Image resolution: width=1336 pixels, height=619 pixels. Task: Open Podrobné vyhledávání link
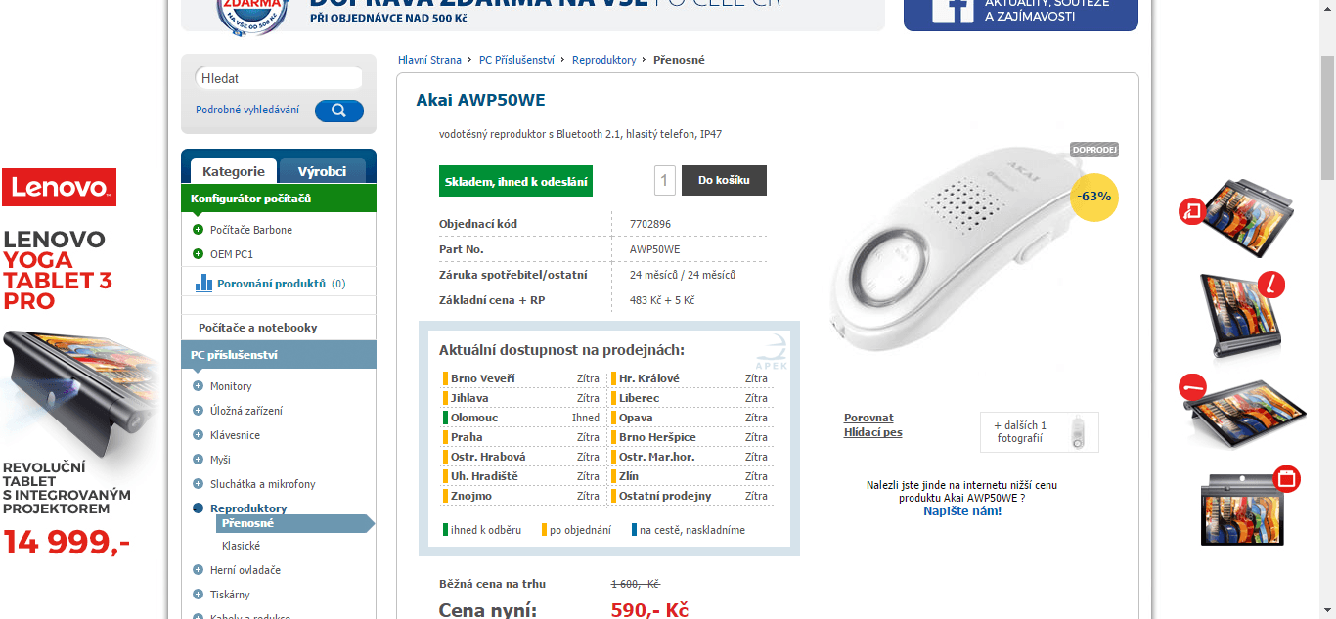247,110
